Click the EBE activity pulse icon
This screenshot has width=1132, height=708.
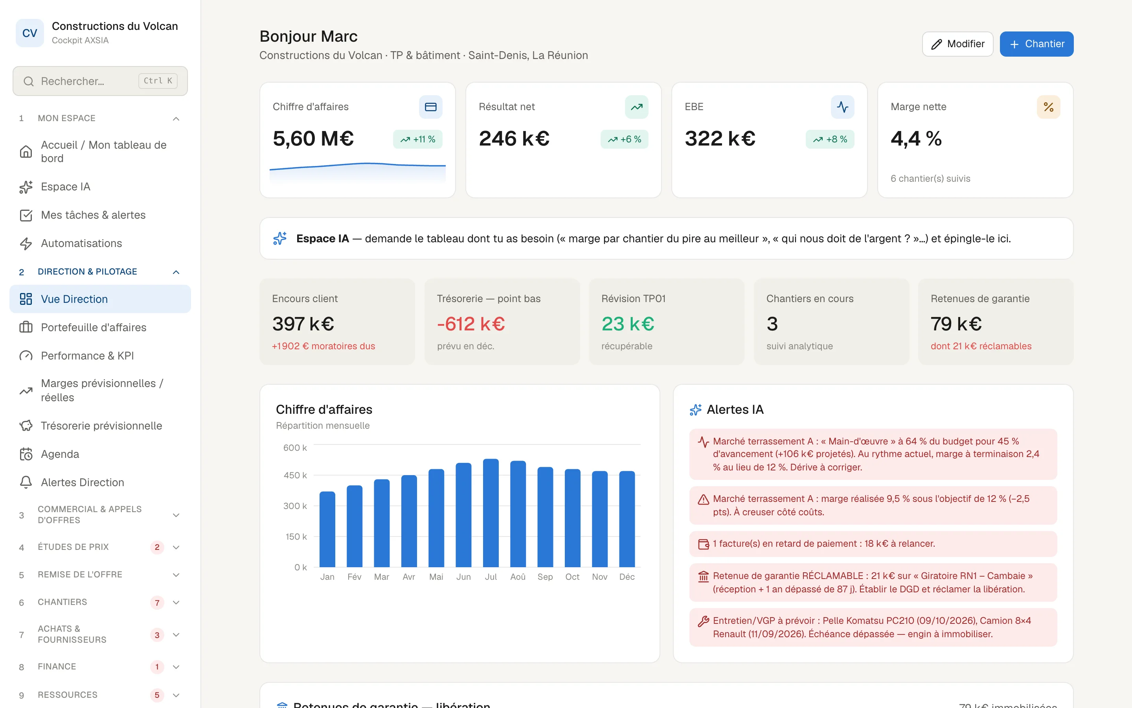(x=842, y=107)
